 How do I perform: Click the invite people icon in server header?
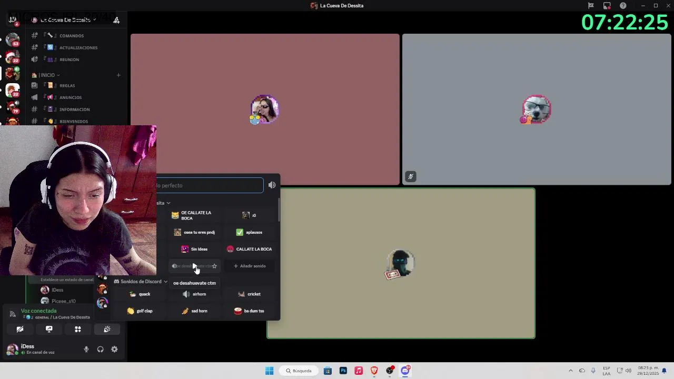[116, 20]
